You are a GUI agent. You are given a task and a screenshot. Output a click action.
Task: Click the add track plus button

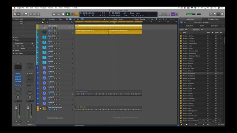(39, 22)
